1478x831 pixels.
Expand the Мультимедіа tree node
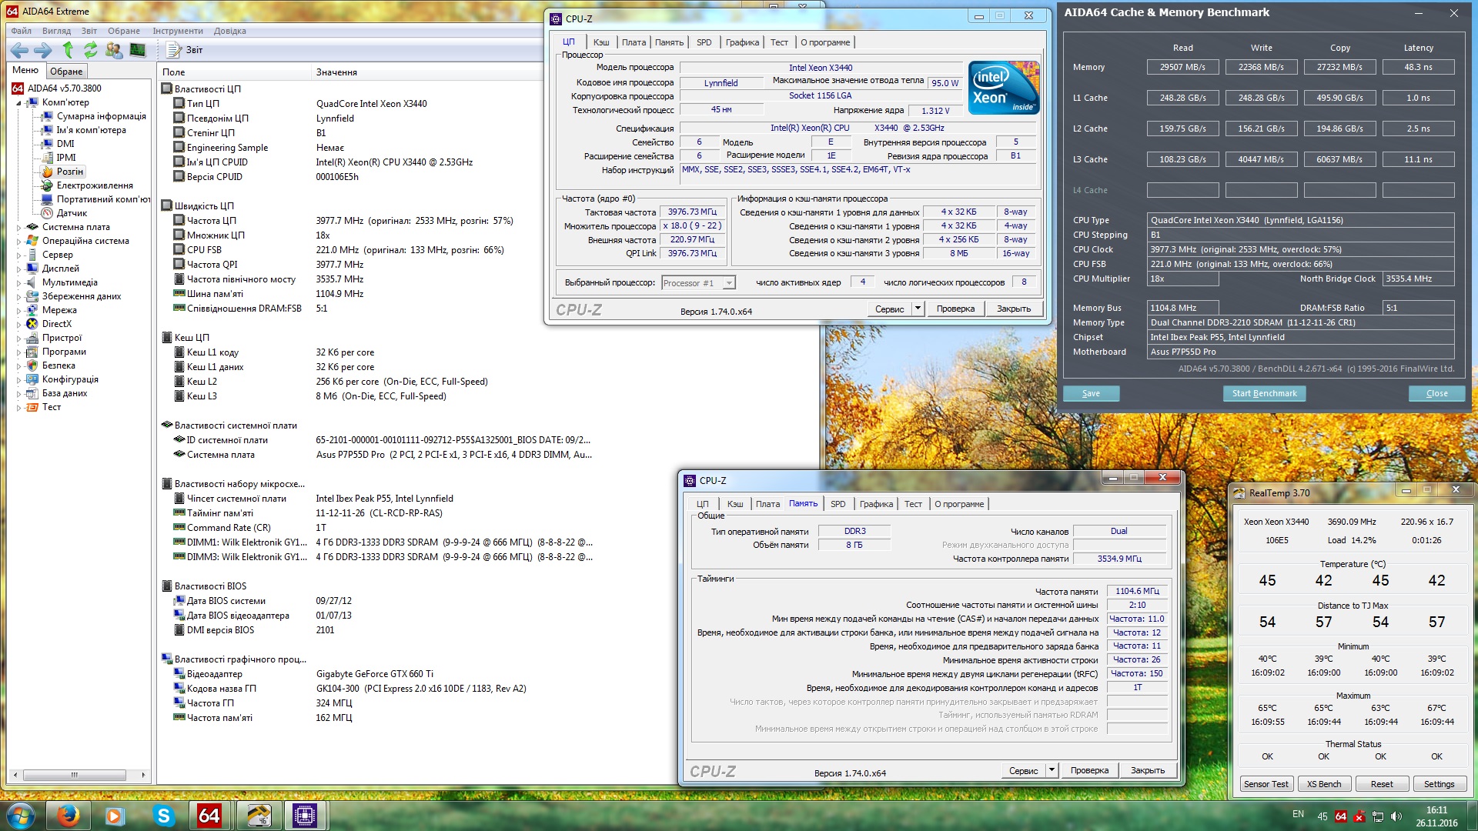click(x=19, y=282)
